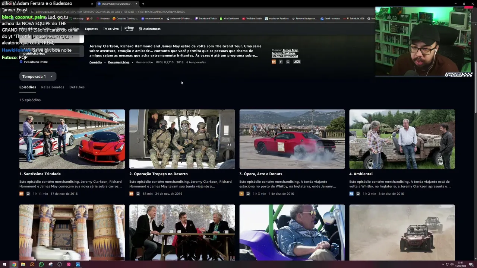
Task: Click the blue A10 rating badge under Ambiental
Action: click(x=351, y=194)
